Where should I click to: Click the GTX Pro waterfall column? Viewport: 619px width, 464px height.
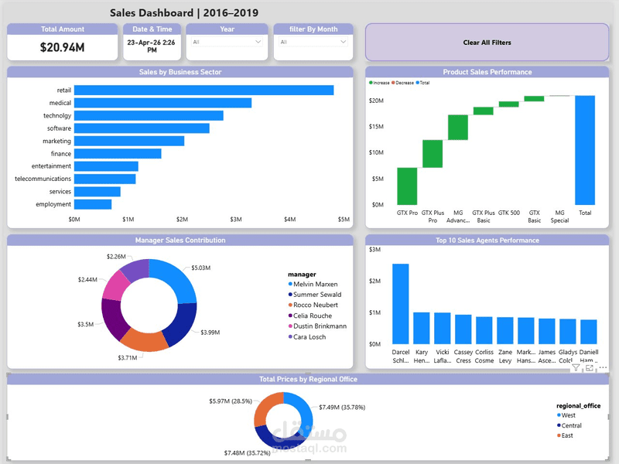click(407, 186)
